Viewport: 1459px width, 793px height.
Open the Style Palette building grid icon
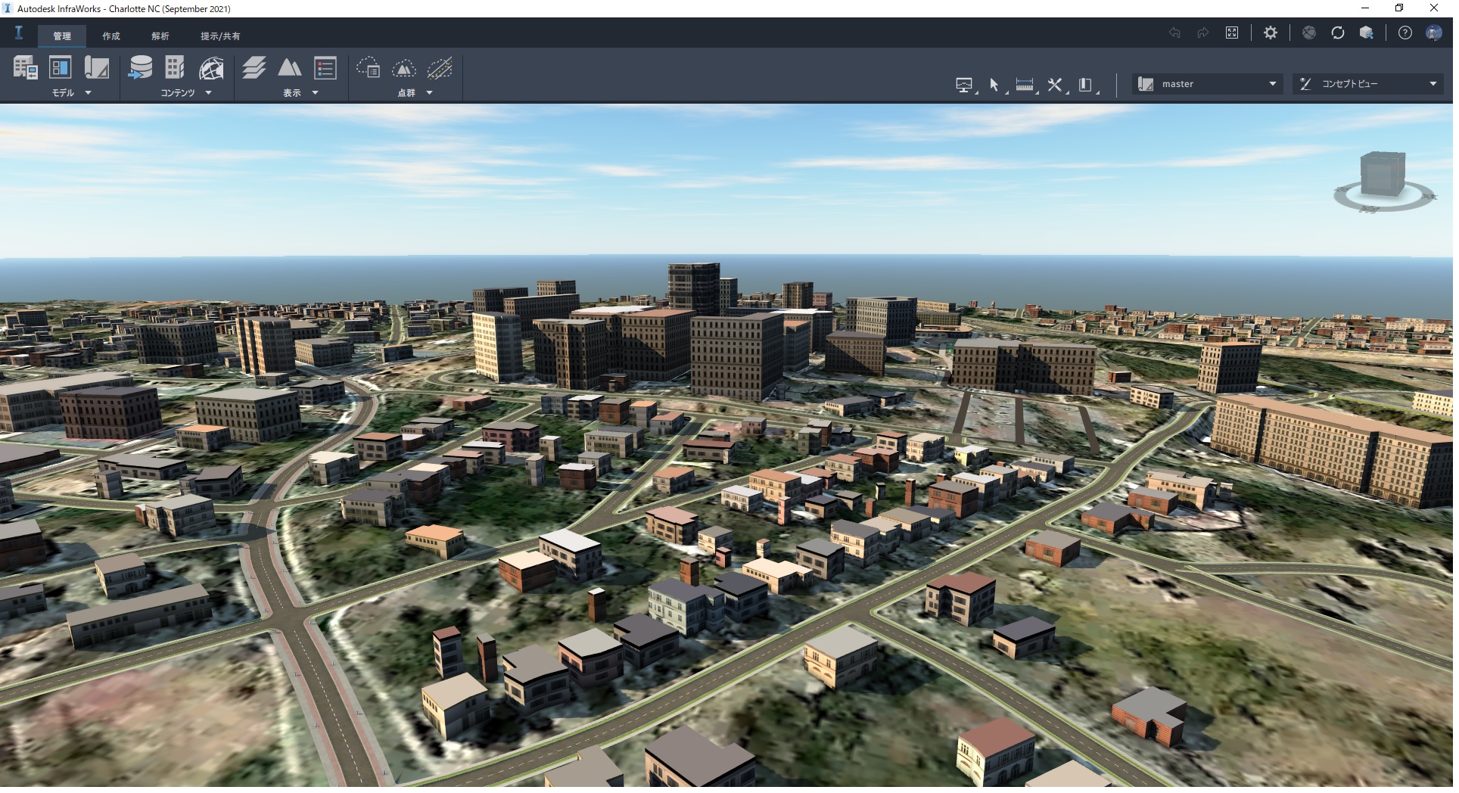[x=175, y=67]
